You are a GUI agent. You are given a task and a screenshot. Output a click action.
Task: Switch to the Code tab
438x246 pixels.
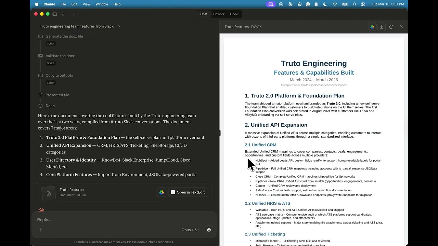click(234, 14)
